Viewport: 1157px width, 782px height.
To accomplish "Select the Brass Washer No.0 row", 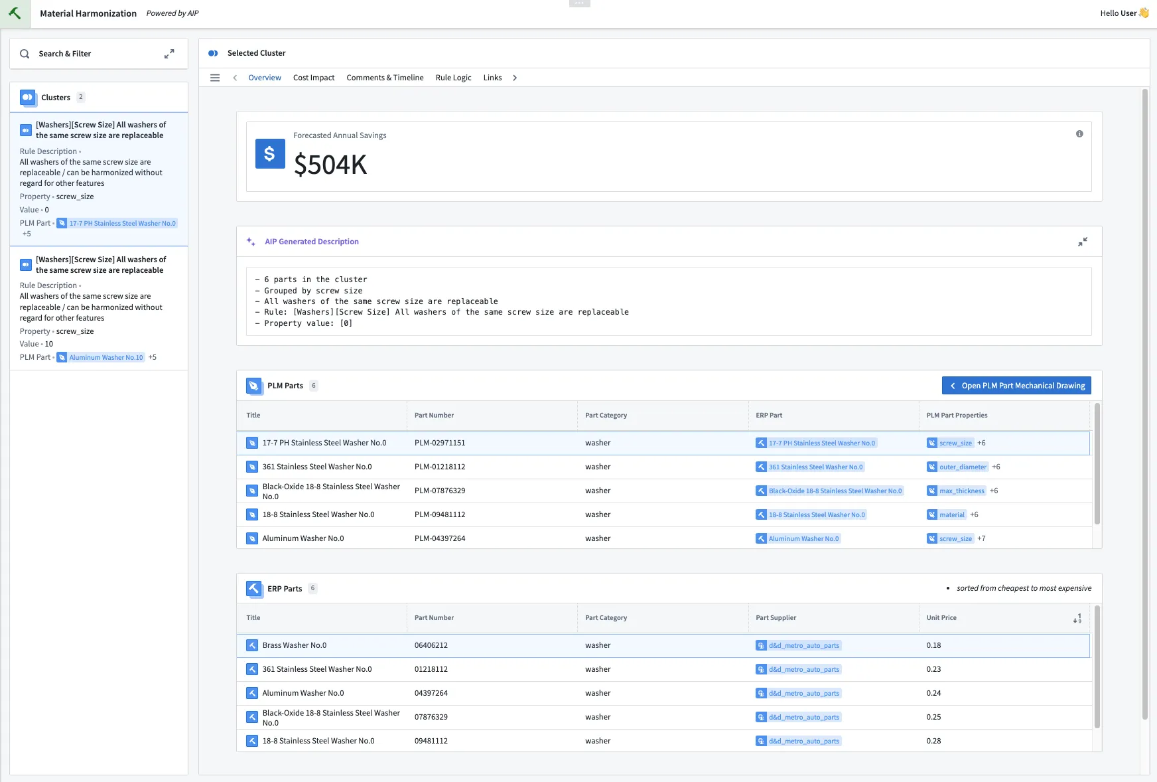I will (663, 645).
